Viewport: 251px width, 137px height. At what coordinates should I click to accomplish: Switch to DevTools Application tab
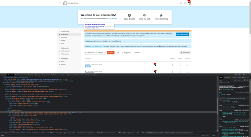54,75
